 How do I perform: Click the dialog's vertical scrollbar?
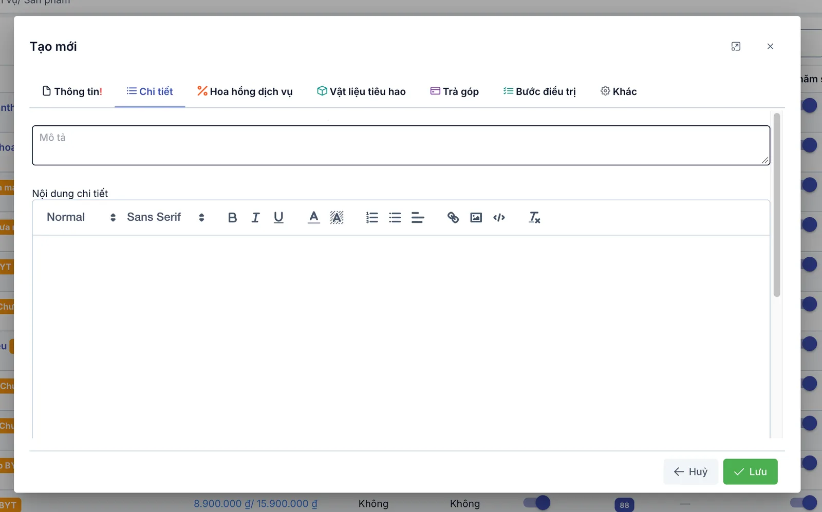point(777,204)
